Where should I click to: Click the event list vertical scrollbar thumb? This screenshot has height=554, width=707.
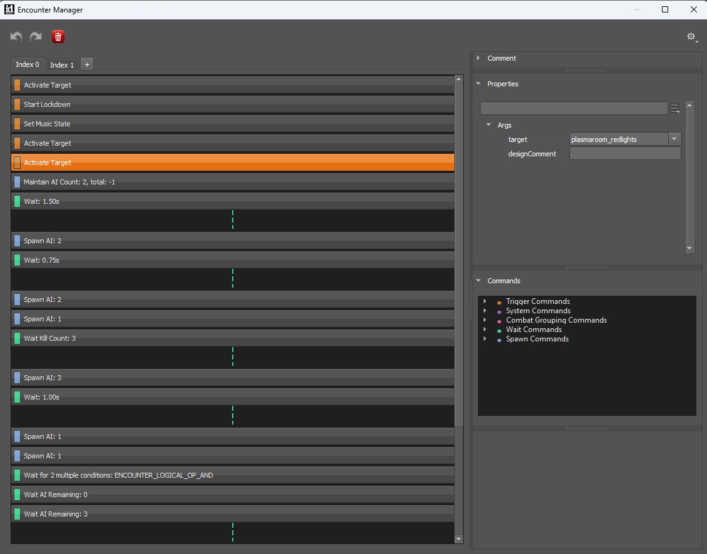(459, 254)
